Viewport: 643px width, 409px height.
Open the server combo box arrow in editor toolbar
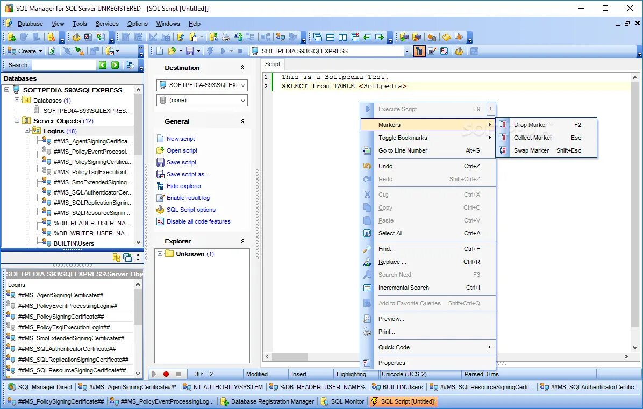click(406, 51)
